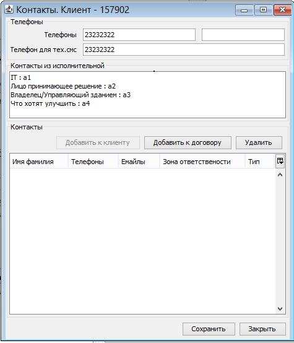Screen dimensions: 294x343
Task: Click the Java app icon in title bar
Action: 9,9
